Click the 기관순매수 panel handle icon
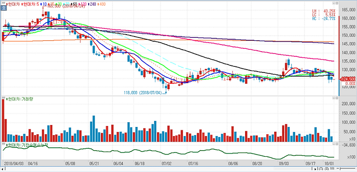 pos(3,144)
